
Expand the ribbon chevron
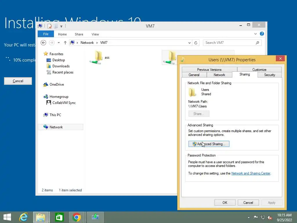pyautogui.click(x=255, y=34)
